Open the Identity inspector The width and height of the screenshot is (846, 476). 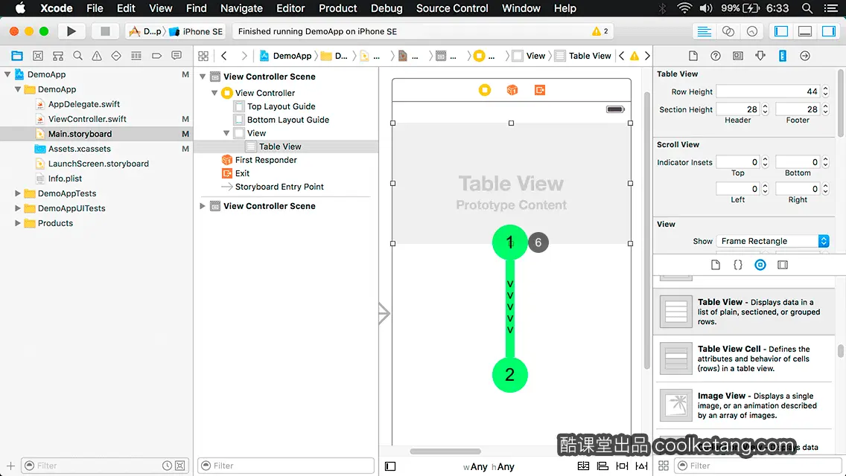coord(737,56)
